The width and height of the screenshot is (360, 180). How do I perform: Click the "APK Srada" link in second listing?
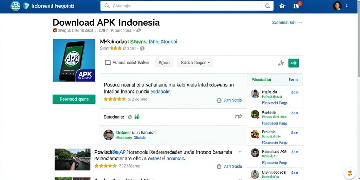point(233,166)
